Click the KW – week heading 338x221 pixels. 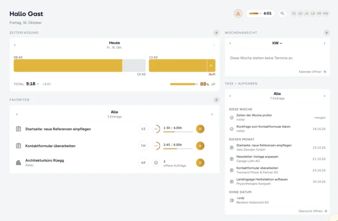click(277, 43)
